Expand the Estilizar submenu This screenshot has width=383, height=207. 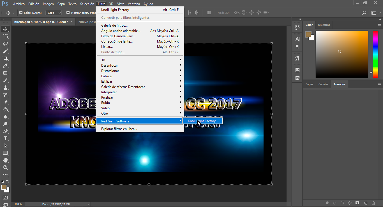coord(140,82)
